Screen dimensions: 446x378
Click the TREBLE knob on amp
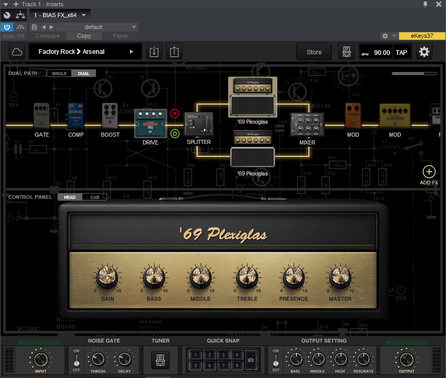[x=247, y=277]
